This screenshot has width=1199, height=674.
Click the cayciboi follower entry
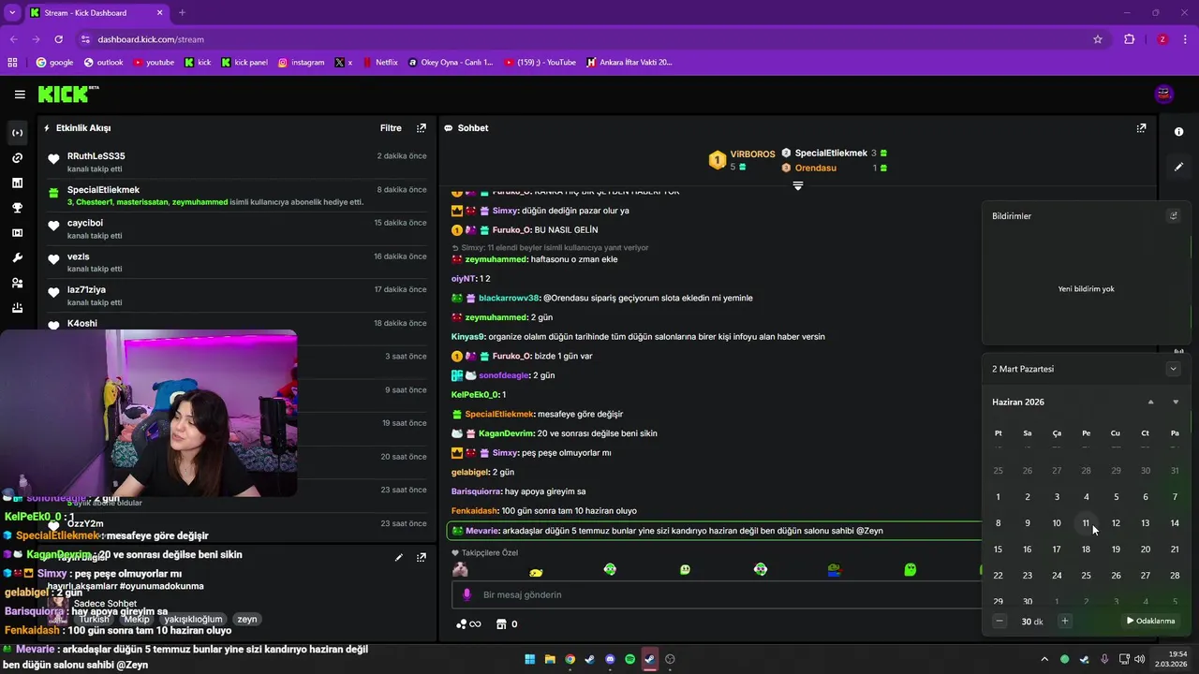tap(238, 229)
